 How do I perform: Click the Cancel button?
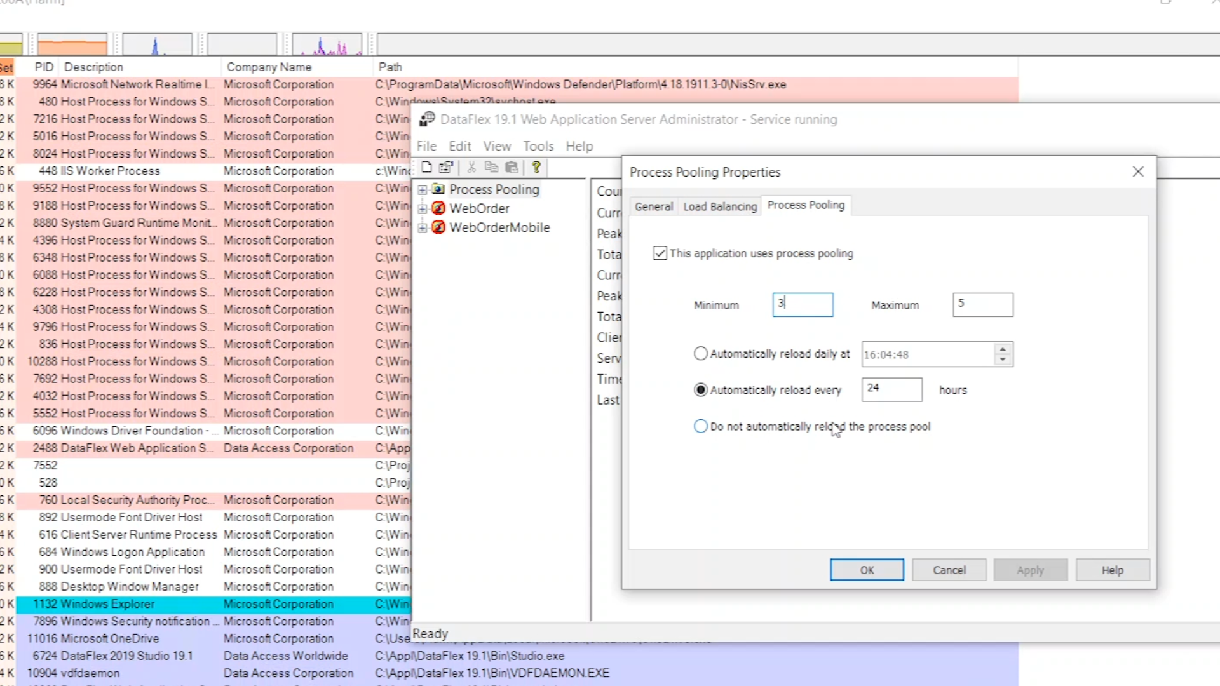949,570
